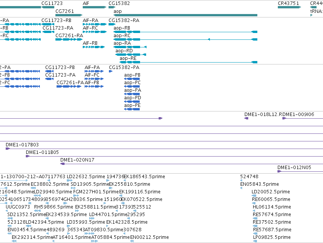Click the CG7261-PA protein label

(70, 83)
